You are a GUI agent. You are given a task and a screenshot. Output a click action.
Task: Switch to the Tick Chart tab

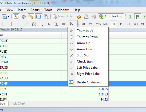[18, 103]
